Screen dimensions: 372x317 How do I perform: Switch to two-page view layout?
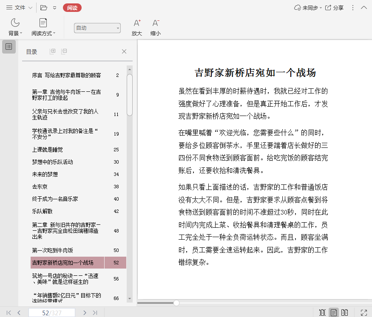(x=345, y=313)
